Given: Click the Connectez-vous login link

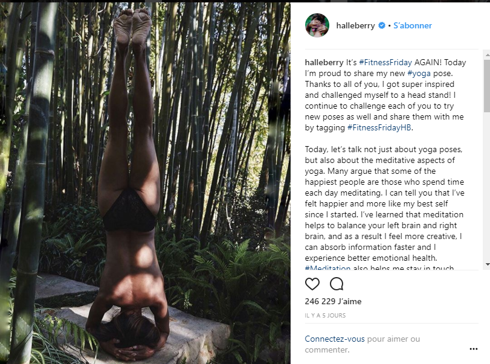Looking at the screenshot, I should (335, 339).
